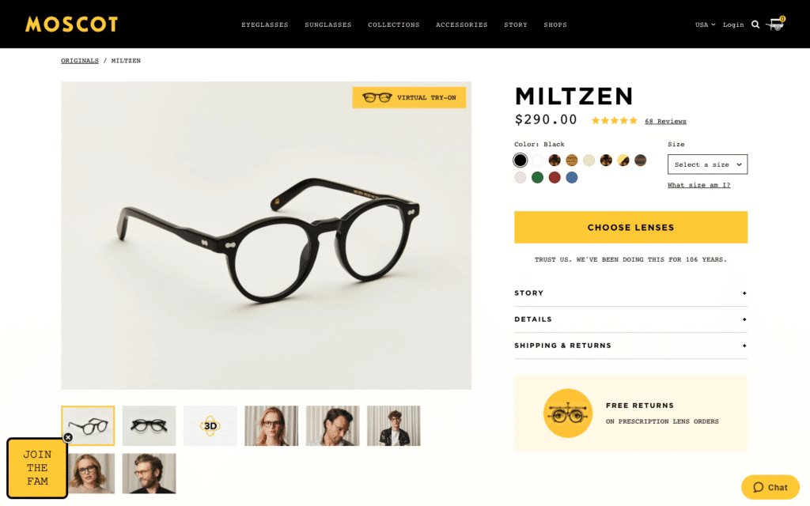Open the 3D view thumbnail icon
This screenshot has height=506, width=810.
click(x=210, y=426)
